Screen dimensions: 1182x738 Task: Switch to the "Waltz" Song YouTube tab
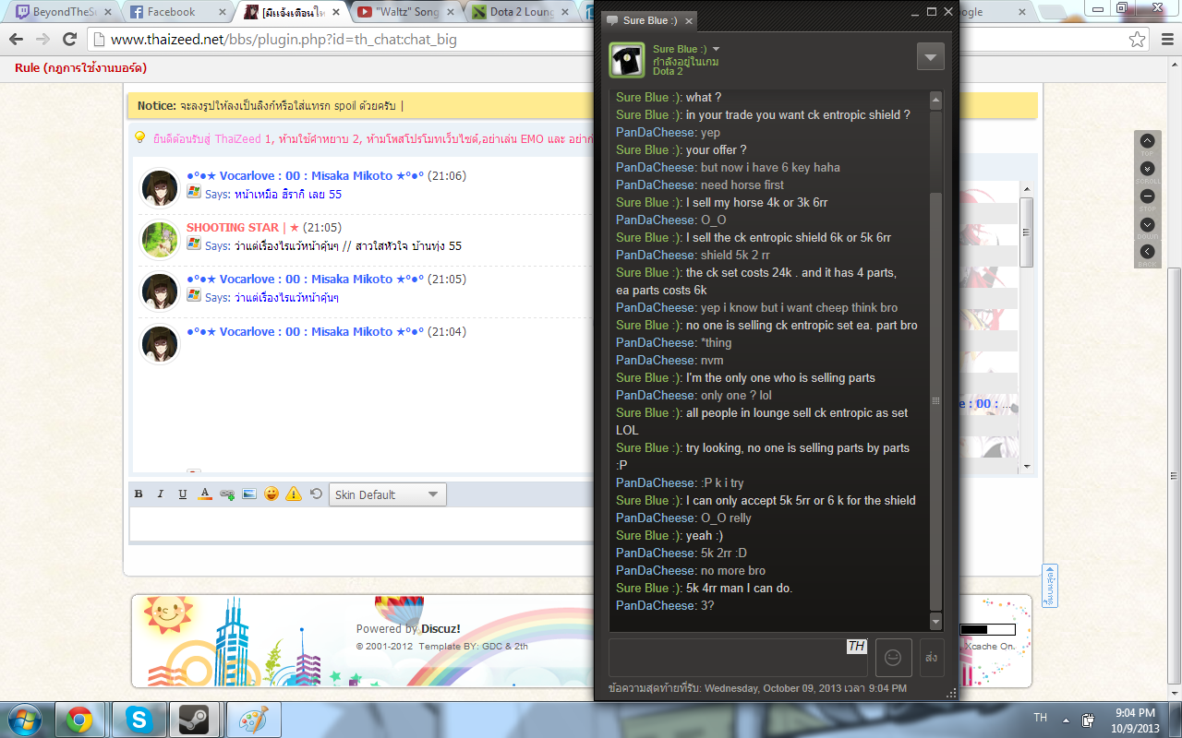[406, 12]
